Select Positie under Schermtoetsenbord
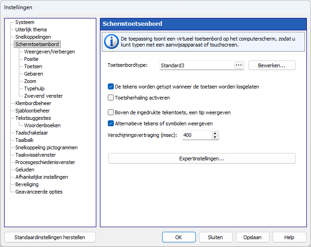The height and width of the screenshot is (247, 311). click(31, 59)
